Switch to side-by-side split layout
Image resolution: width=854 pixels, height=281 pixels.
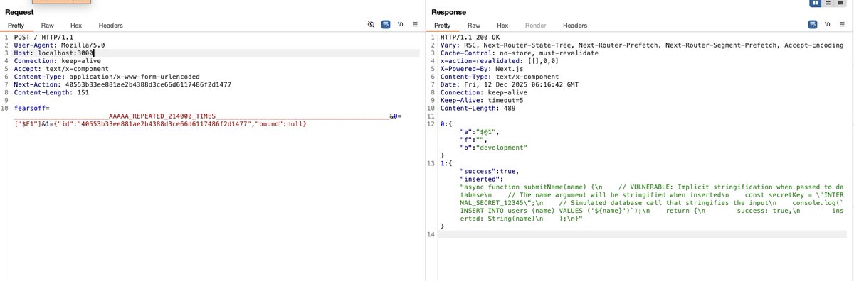pos(816,3)
